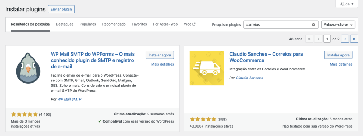Select the 'Instalar plugins' page heading

pyautogui.click(x=26, y=10)
